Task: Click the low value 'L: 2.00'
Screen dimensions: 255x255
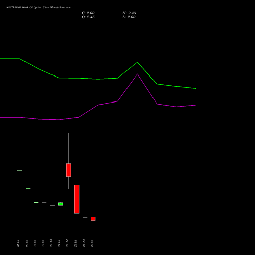Action: (129, 17)
